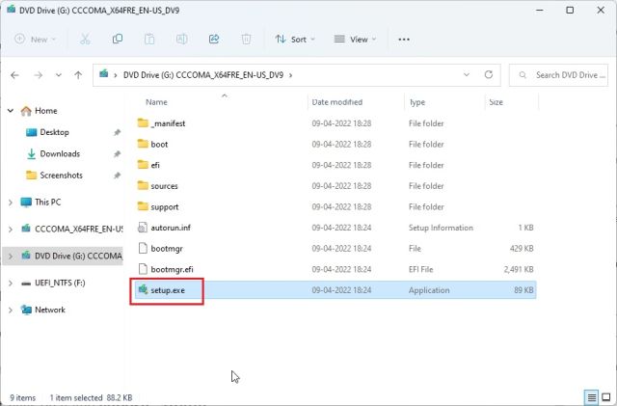Click the Setup Information type cell
The height and width of the screenshot is (406, 617).
click(x=441, y=228)
